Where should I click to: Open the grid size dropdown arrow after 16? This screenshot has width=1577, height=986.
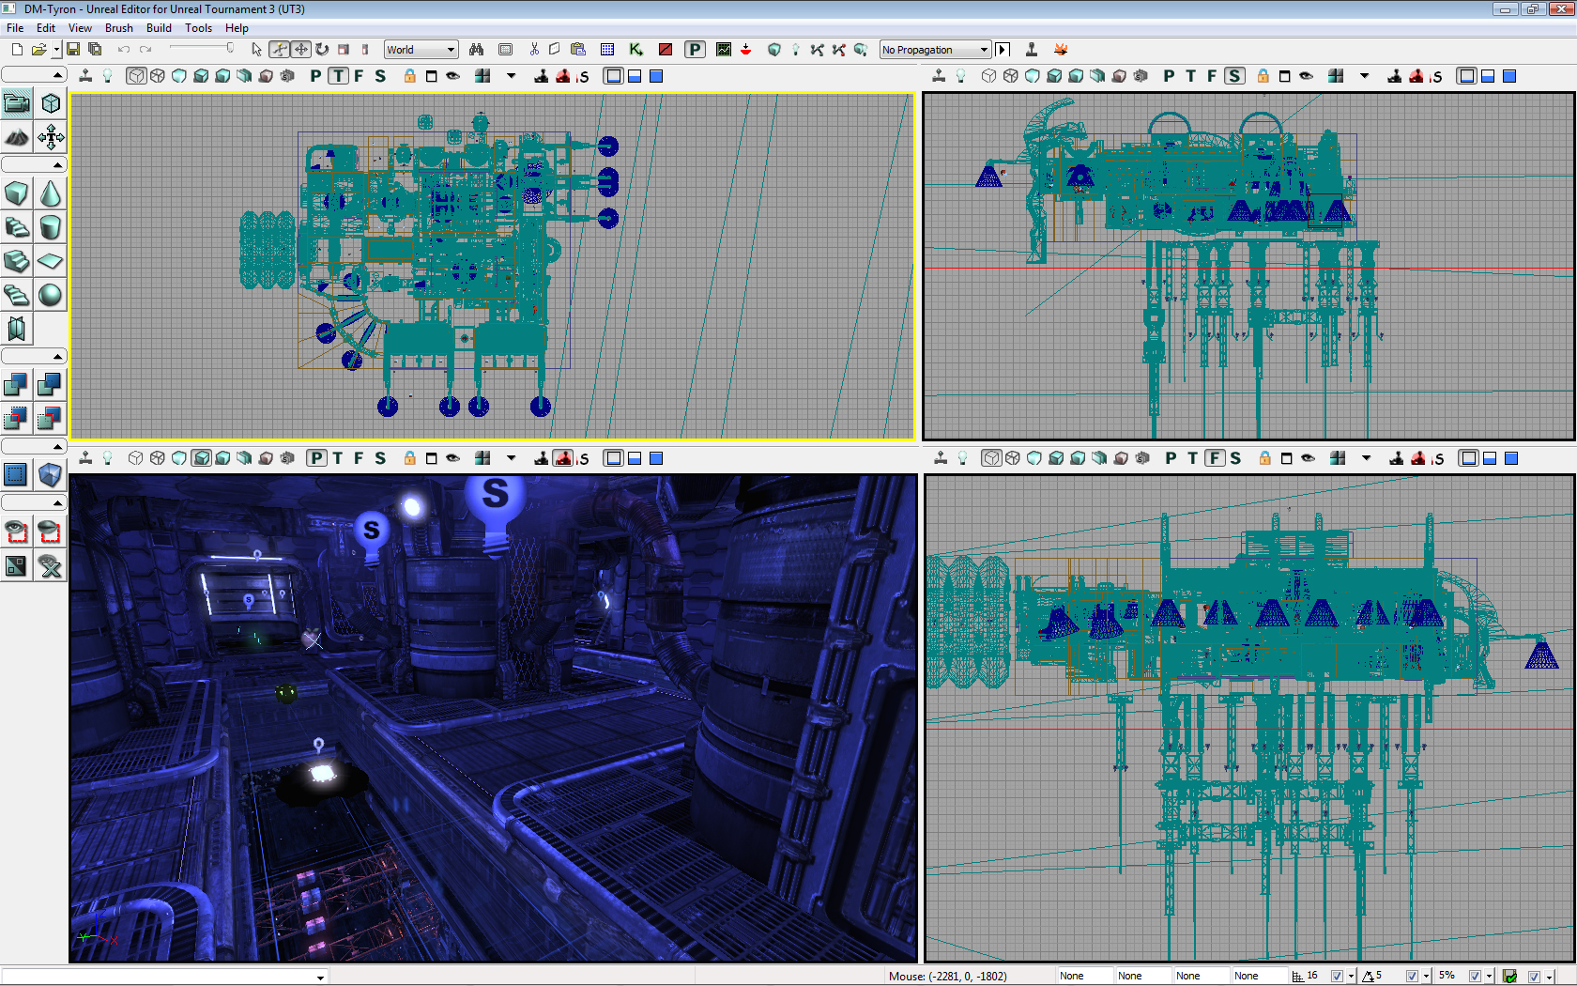pos(1351,976)
